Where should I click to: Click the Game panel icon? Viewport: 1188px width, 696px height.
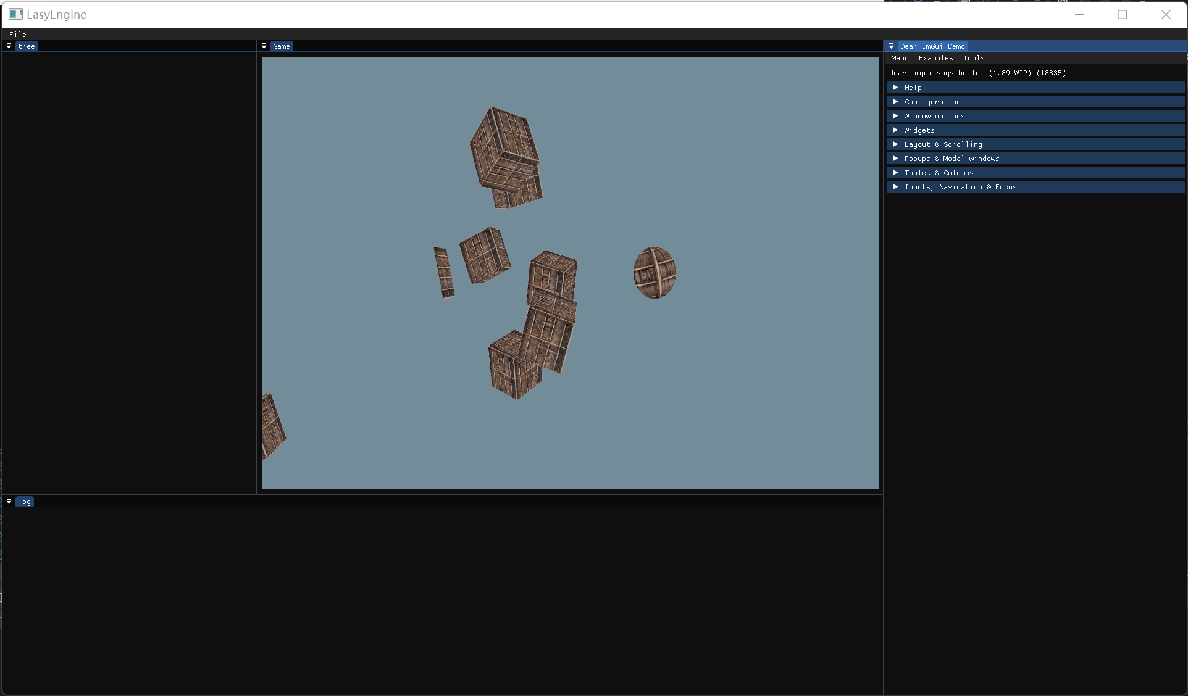click(264, 46)
